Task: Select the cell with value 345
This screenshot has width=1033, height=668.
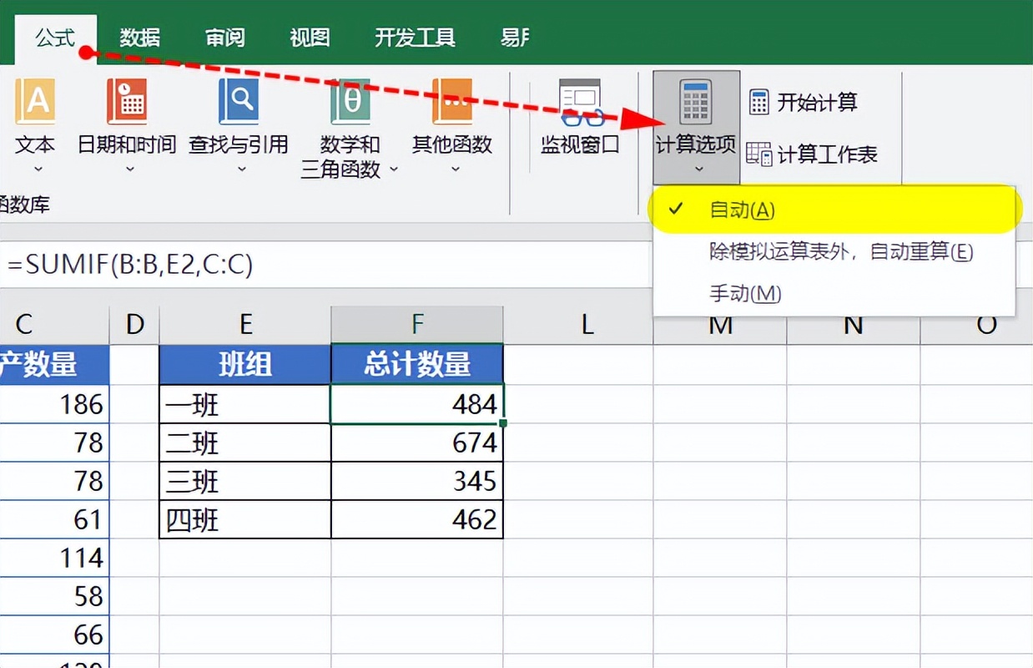Action: click(x=417, y=481)
